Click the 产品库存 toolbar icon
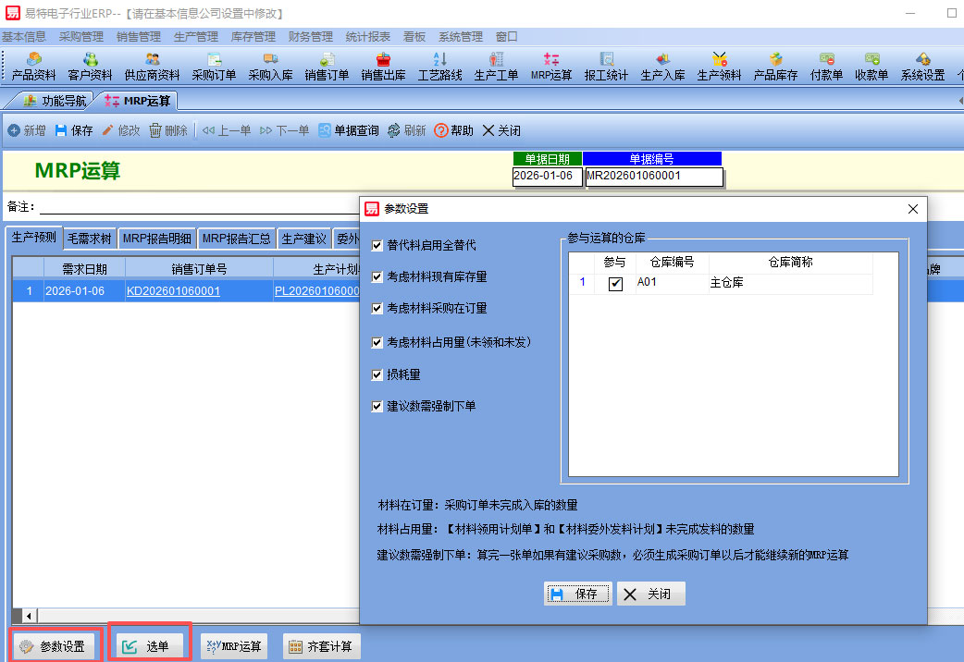This screenshot has height=662, width=964. click(775, 67)
